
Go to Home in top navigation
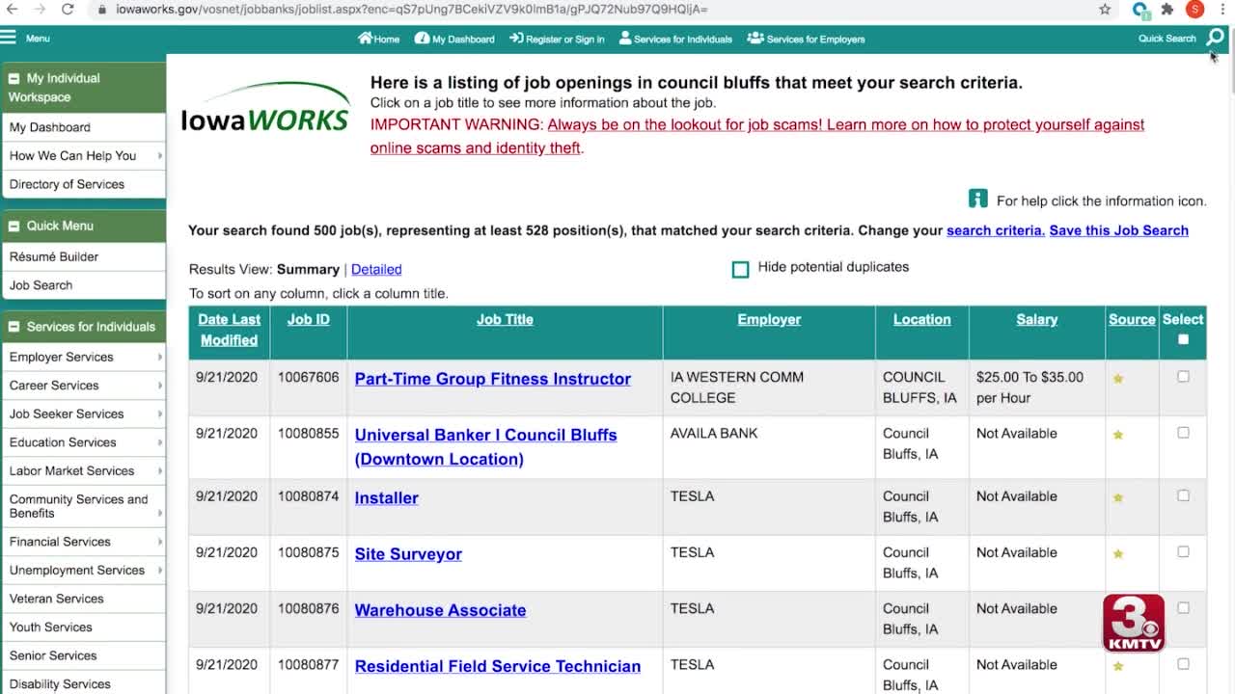pos(378,39)
